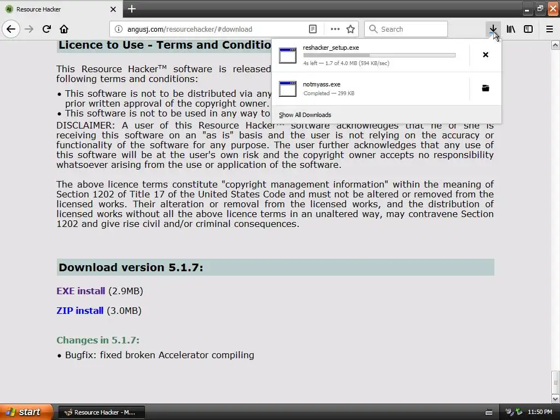Click the address bar URL
This screenshot has height=420, width=560.
190,29
